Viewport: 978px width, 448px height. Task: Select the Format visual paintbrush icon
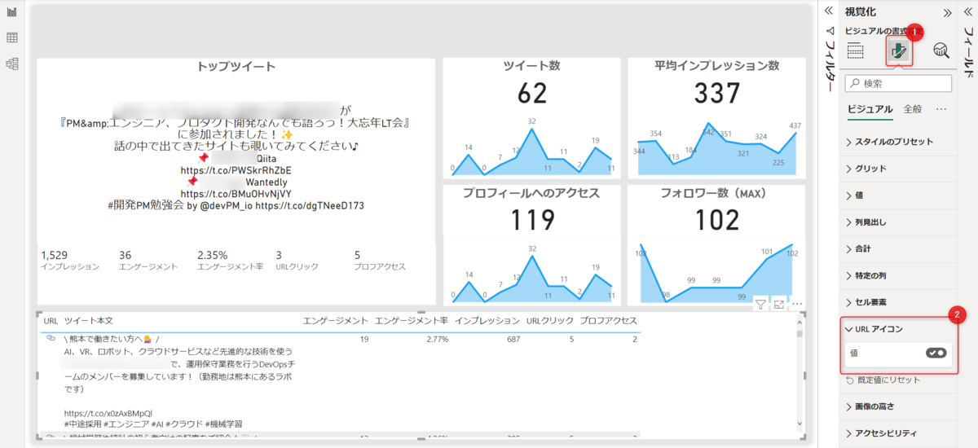click(x=899, y=51)
